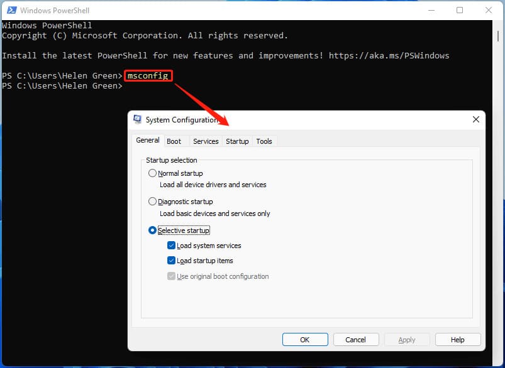This screenshot has width=505, height=368.
Task: Click the Cancel button
Action: tap(355, 340)
